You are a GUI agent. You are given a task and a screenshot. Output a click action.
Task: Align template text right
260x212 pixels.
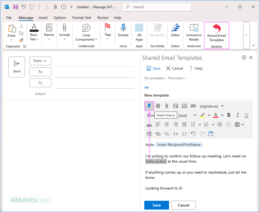tap(176, 125)
